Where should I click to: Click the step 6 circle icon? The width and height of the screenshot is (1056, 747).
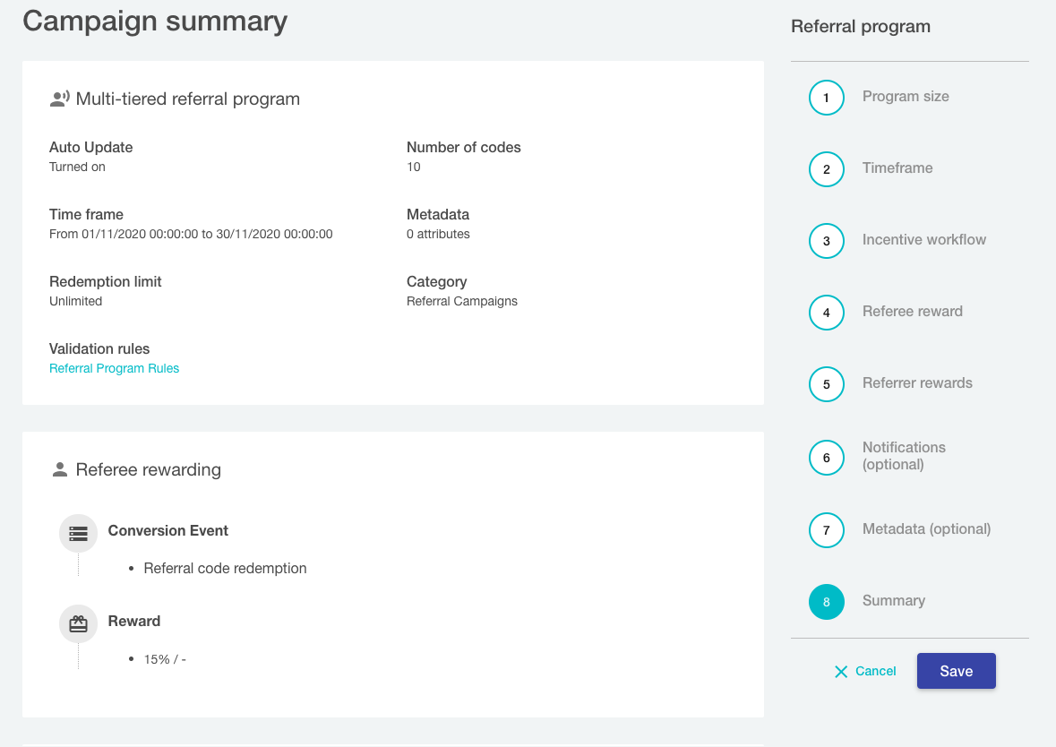[827, 458]
